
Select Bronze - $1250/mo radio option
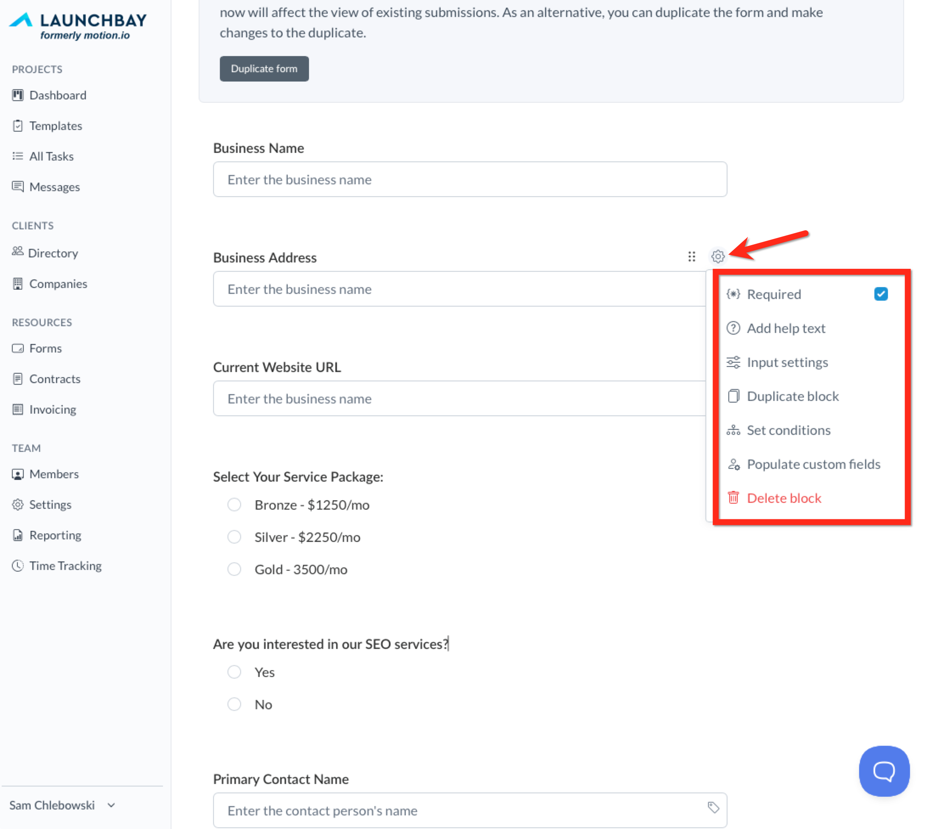point(234,505)
